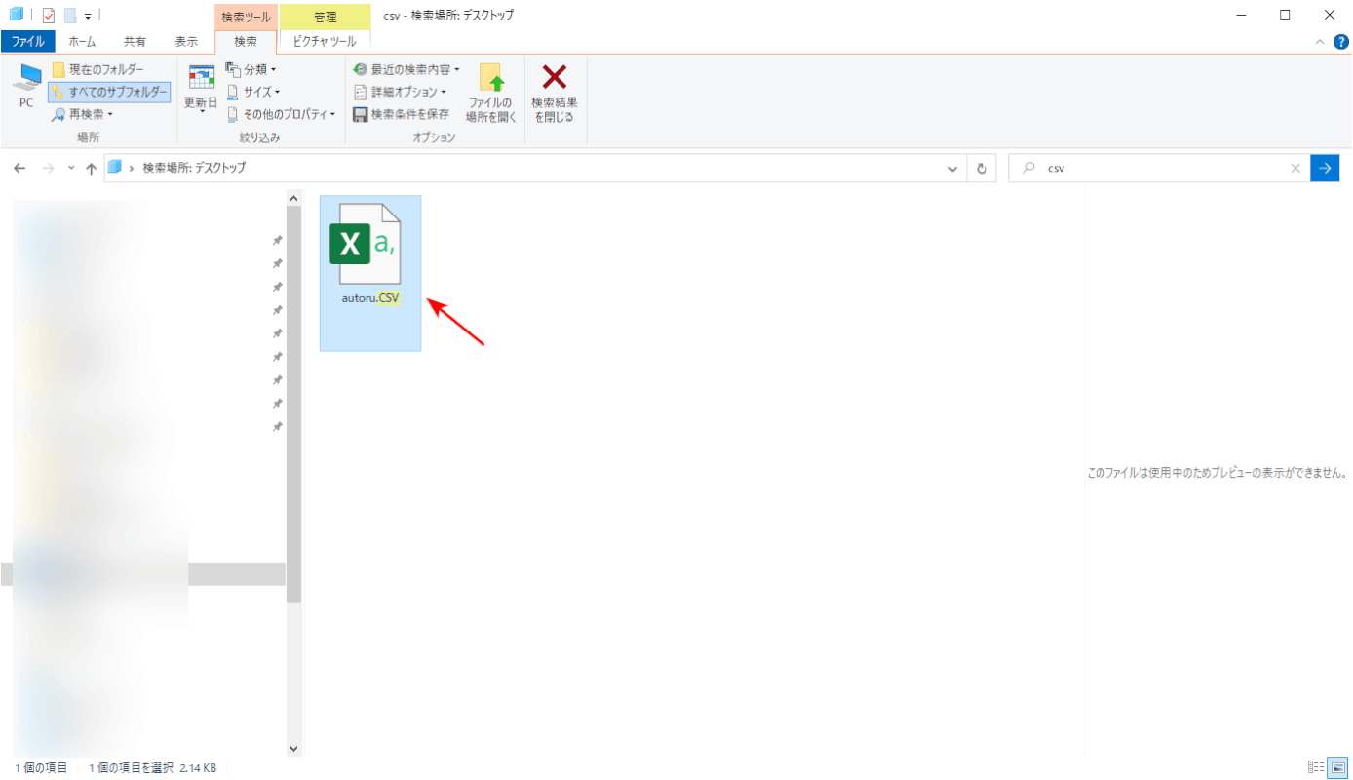Open その他のプロパティ dropdown
This screenshot has height=780, width=1353.
tap(281, 114)
